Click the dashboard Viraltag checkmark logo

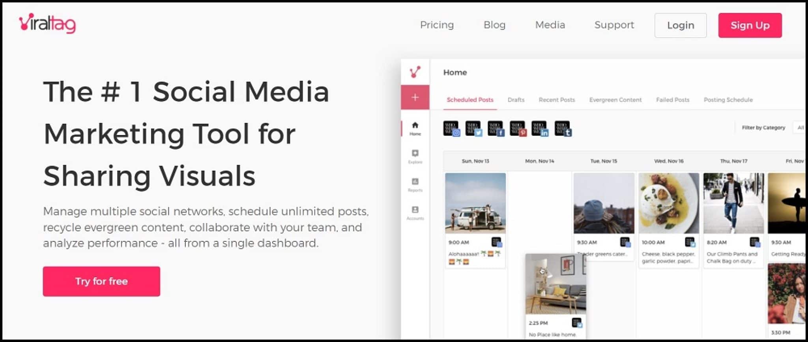pos(415,72)
